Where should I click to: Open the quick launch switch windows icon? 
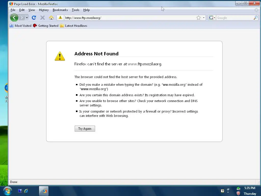20,191
